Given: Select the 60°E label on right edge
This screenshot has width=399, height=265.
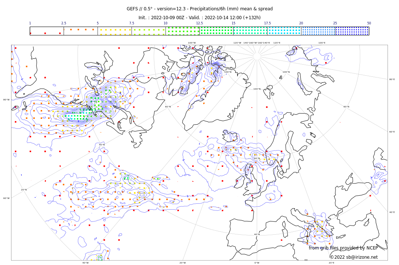Looking at the screenshot, I should tap(392, 132).
